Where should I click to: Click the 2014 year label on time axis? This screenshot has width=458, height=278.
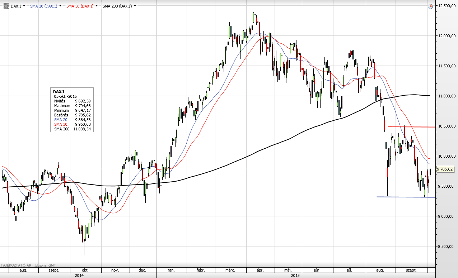pos(79,275)
